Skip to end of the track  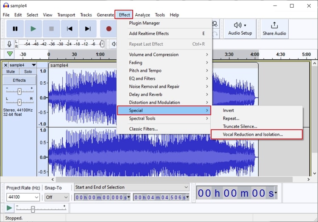point(88,29)
